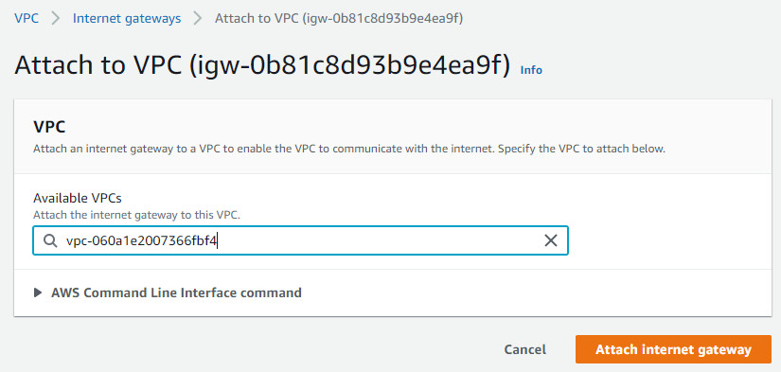Click Attach internet gateway button
The image size is (781, 372).
click(673, 349)
